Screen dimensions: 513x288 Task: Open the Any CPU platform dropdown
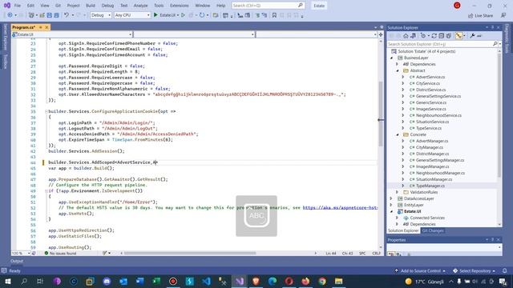[x=132, y=15]
